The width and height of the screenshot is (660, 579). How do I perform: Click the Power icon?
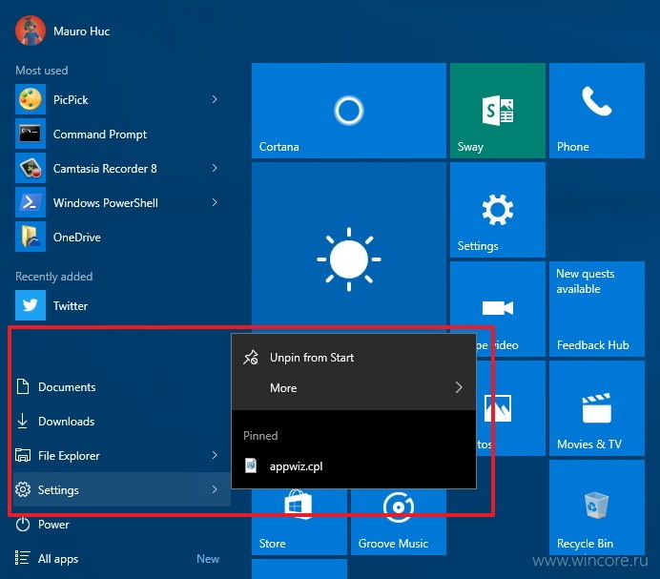pyautogui.click(x=23, y=525)
